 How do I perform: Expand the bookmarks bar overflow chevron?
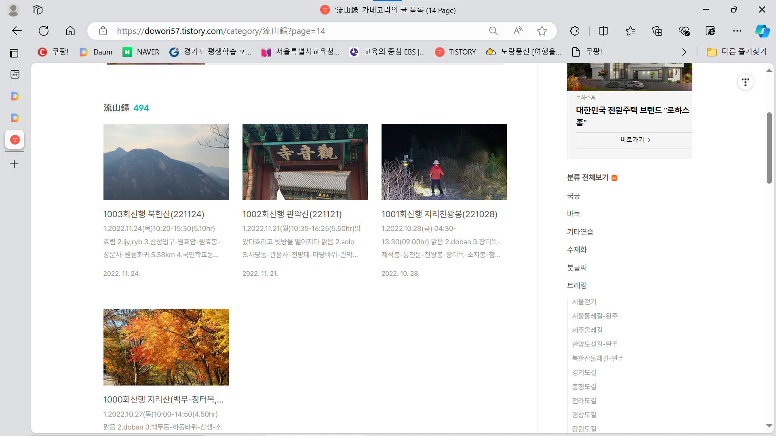click(x=684, y=52)
